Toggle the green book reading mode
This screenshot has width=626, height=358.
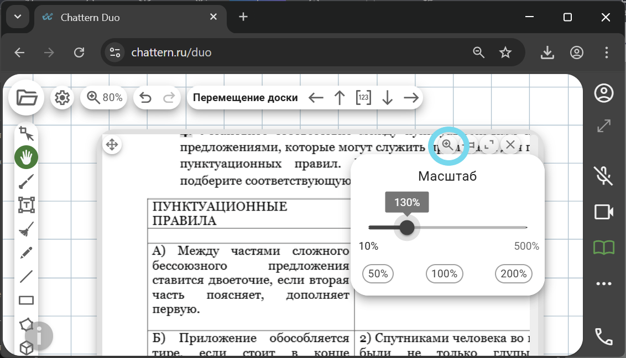[604, 248]
